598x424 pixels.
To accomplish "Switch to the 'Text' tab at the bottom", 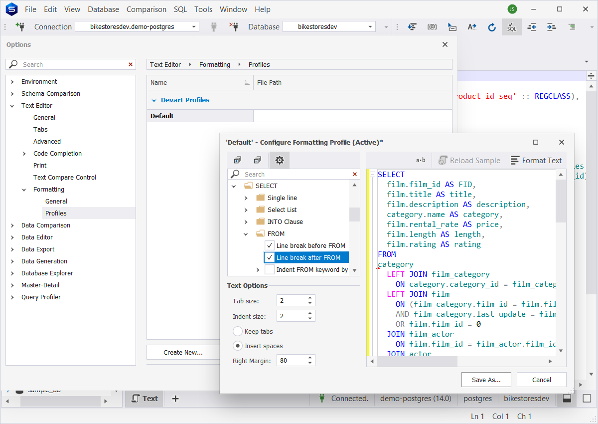I will [144, 398].
